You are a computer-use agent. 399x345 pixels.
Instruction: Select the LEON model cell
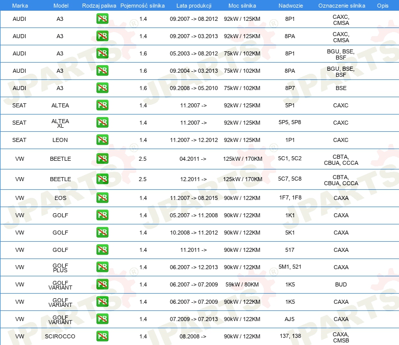(60, 140)
